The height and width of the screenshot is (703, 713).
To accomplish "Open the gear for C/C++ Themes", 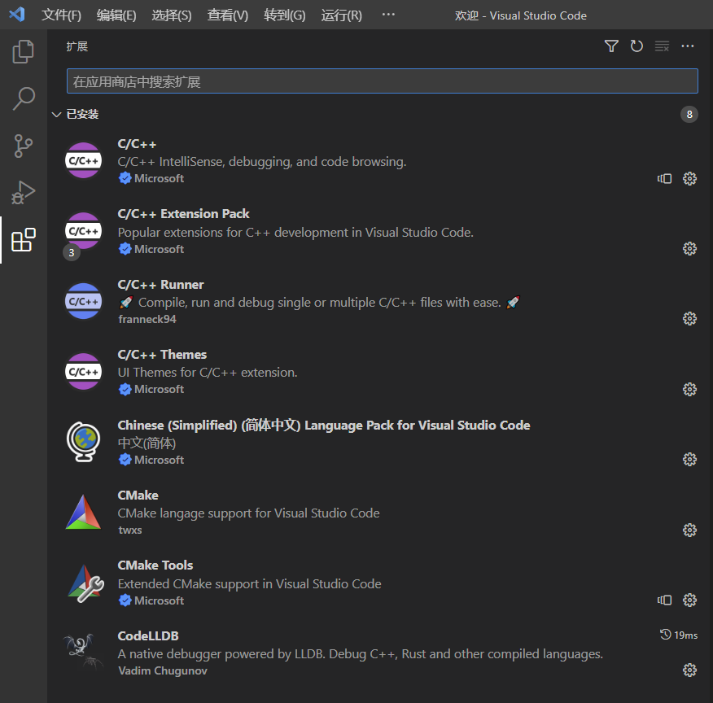I will [x=690, y=390].
